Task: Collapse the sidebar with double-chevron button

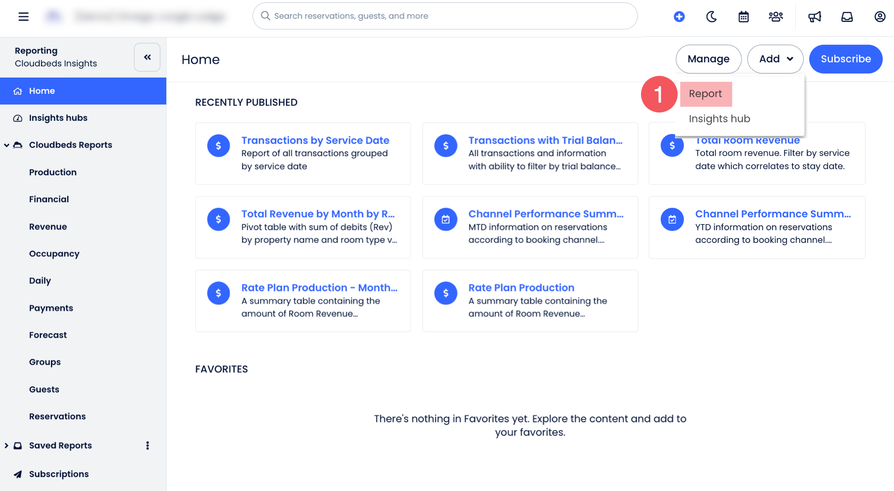Action: [x=147, y=57]
